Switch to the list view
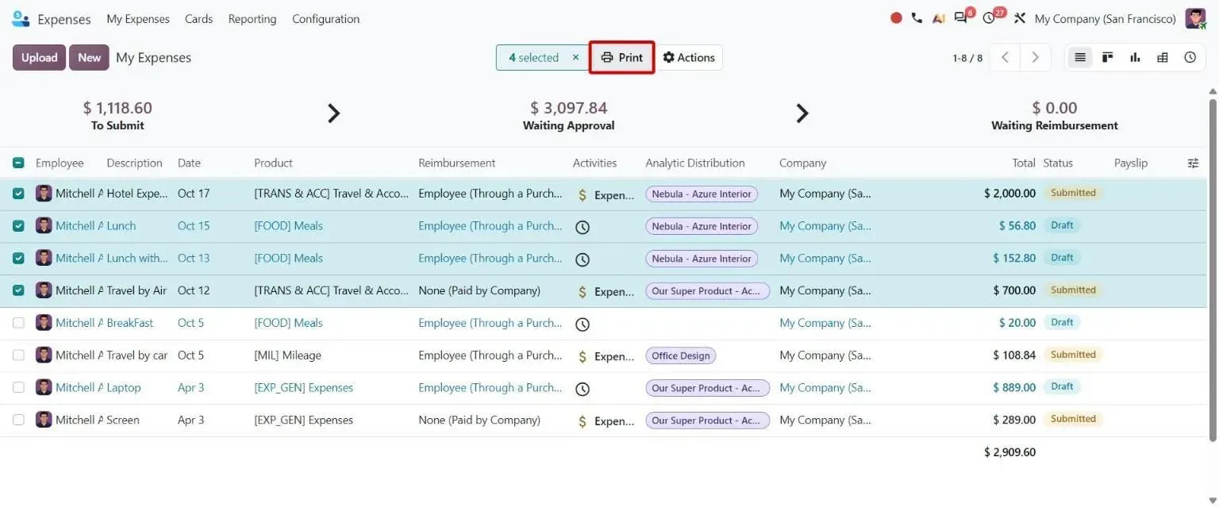 tap(1079, 57)
